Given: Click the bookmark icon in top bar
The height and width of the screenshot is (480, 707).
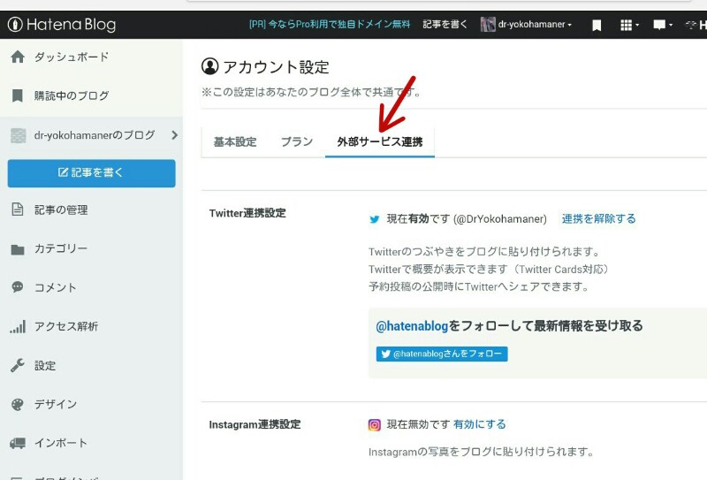Looking at the screenshot, I should tap(597, 26).
